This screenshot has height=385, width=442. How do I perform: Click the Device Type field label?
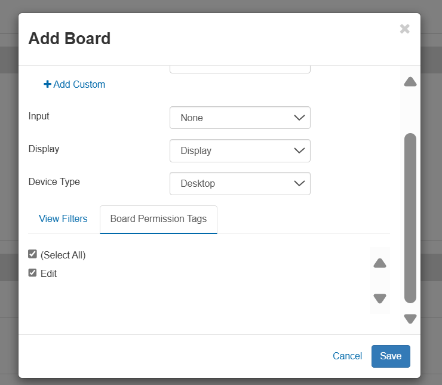(54, 181)
